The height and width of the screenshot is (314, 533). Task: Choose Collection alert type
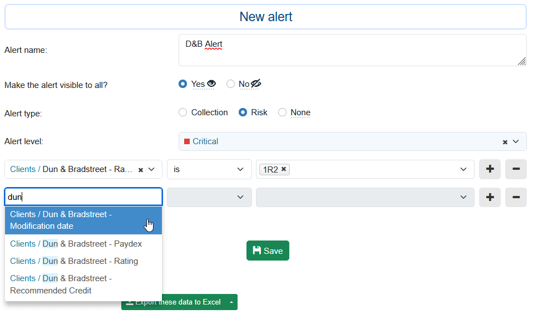click(x=182, y=112)
